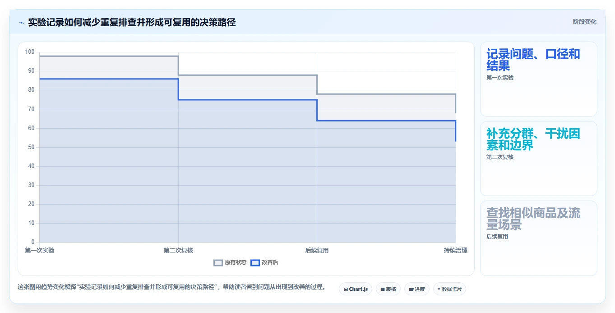
Task: Click the 第二次复核 x-axis label
Action: 178,250
